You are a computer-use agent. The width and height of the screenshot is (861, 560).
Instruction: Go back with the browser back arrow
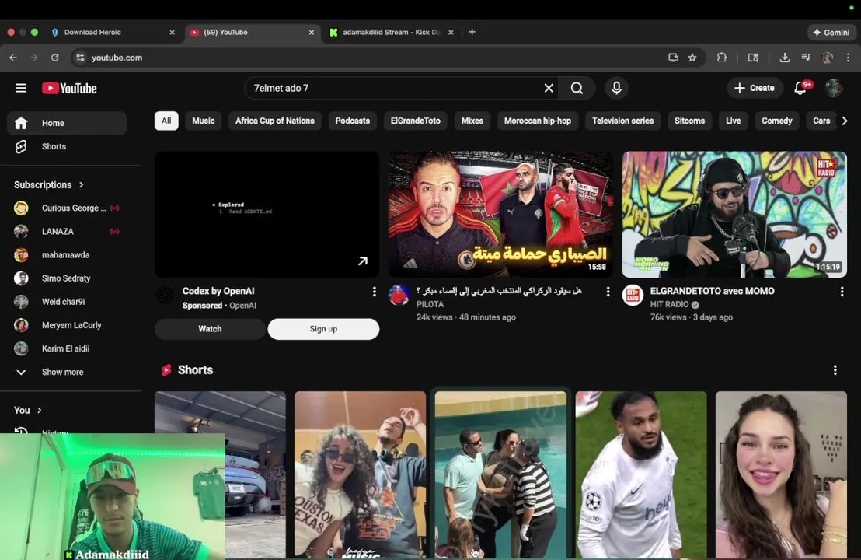(13, 57)
